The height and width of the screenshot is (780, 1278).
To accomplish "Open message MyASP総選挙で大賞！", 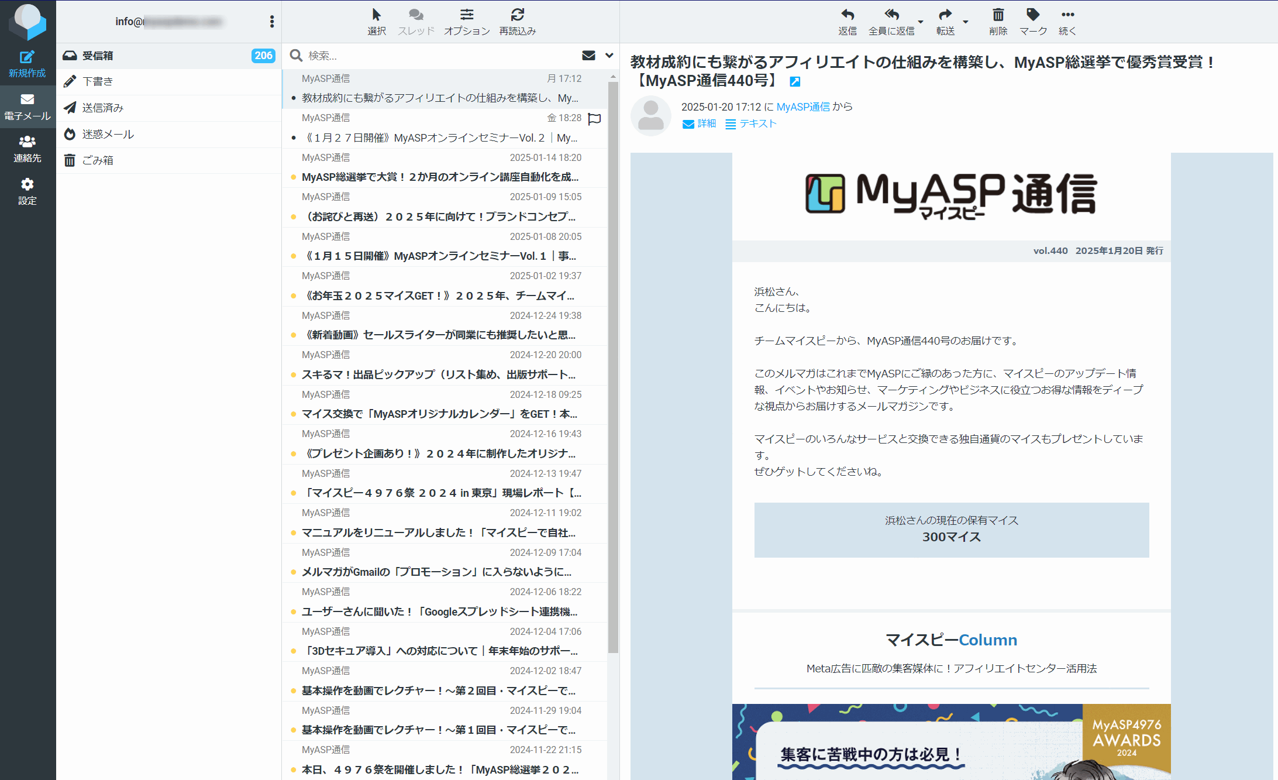I will tap(445, 168).
